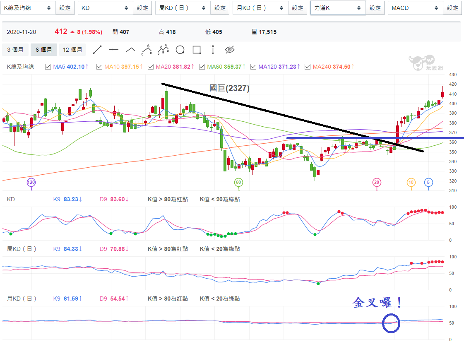Click 設定 button next to MACD dropdown

[452, 8]
